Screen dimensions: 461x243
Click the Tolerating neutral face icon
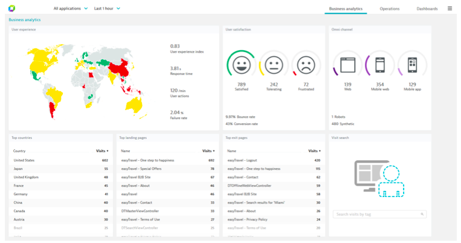coord(274,65)
